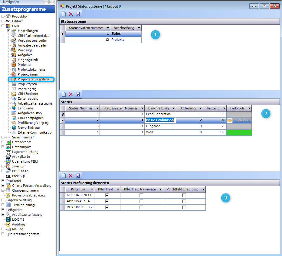The height and width of the screenshot is (256, 282).
Task: Select Projekttypen in navigation tree
Action: pos(27,84)
